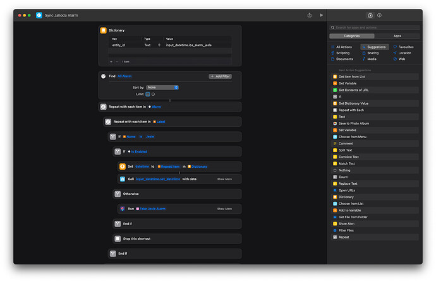Click the Comment action icon
436x282 pixels.
pyautogui.click(x=335, y=143)
